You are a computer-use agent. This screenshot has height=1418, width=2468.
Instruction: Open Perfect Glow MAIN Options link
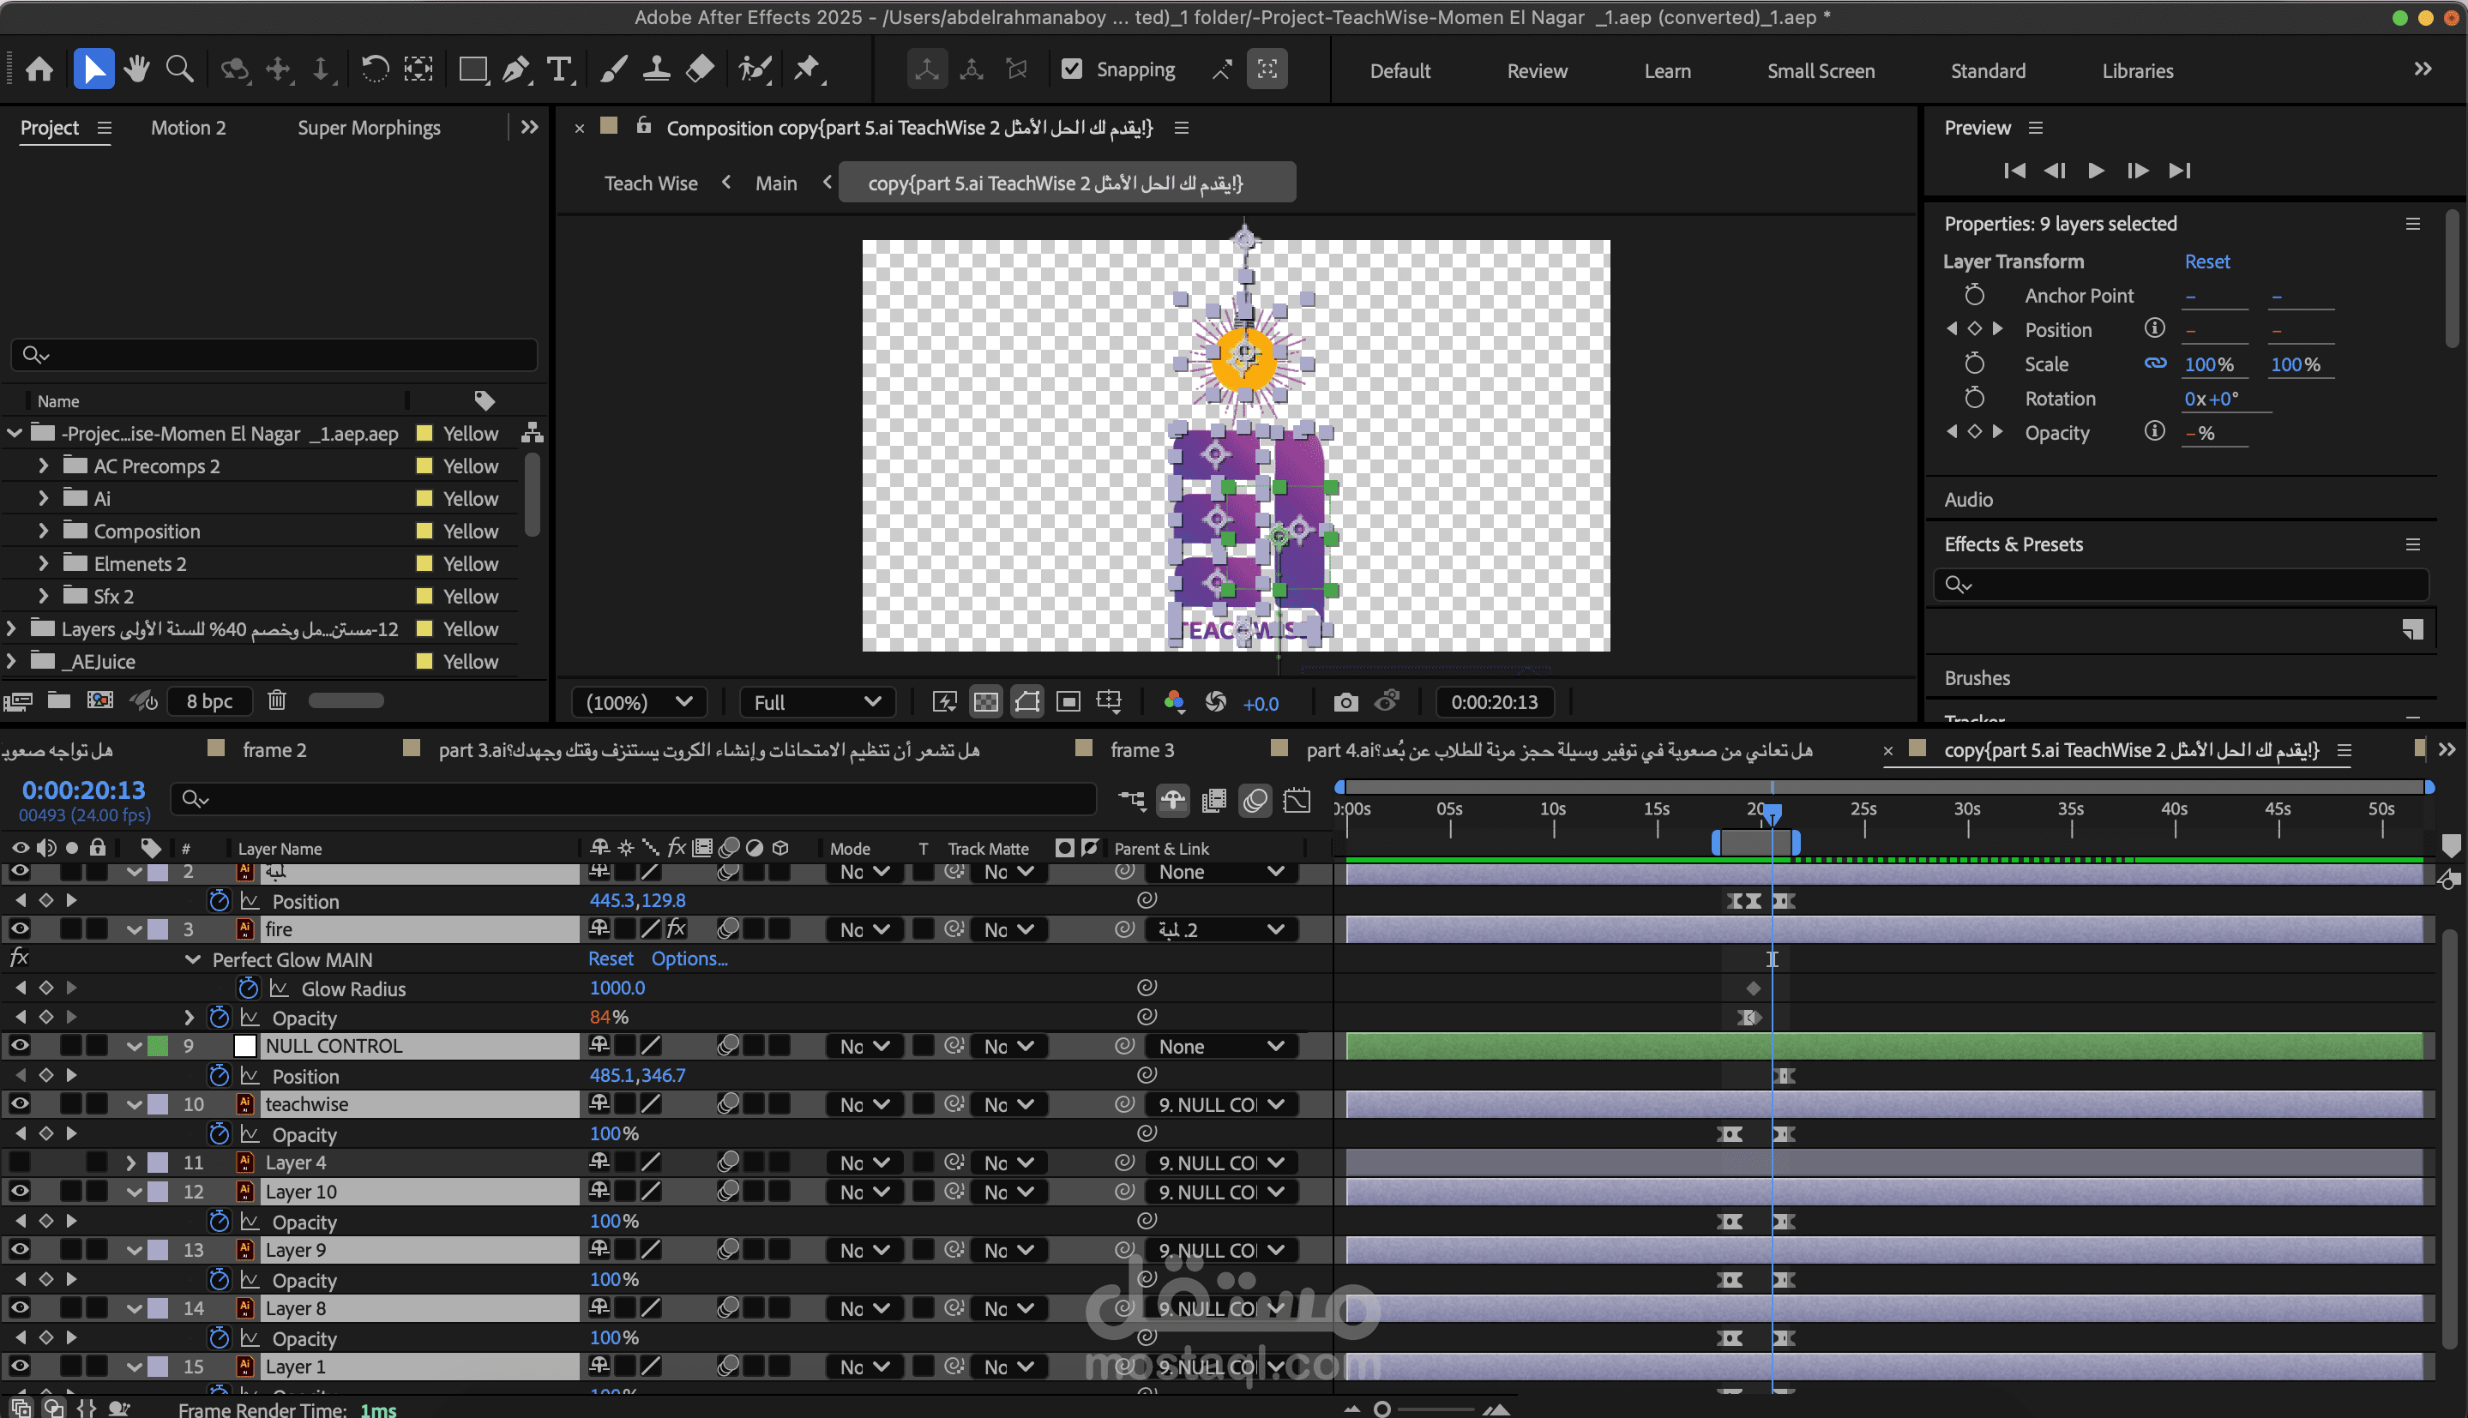(689, 958)
